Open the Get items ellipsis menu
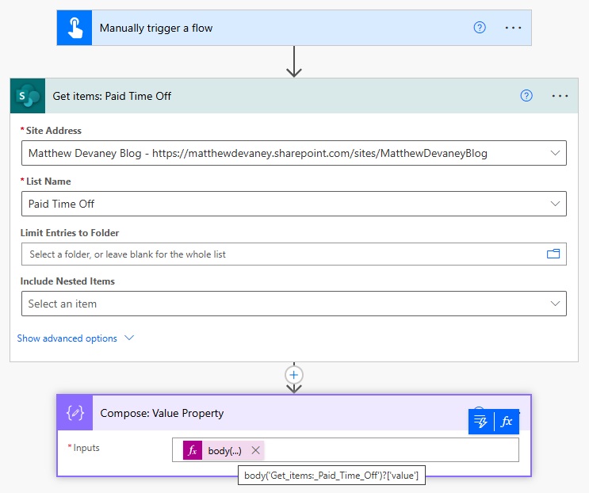The width and height of the screenshot is (589, 493). pyautogui.click(x=560, y=96)
